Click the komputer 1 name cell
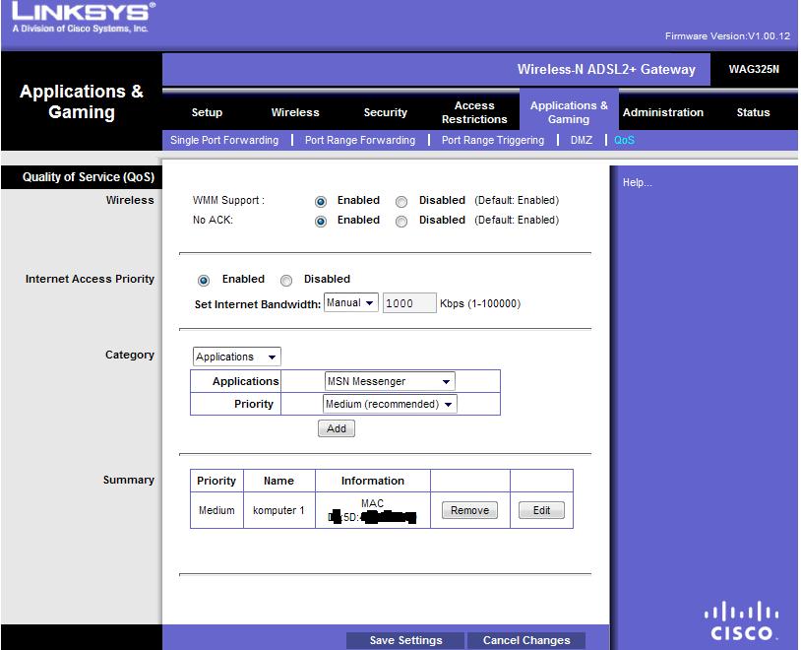The height and width of the screenshot is (650, 801). [278, 510]
